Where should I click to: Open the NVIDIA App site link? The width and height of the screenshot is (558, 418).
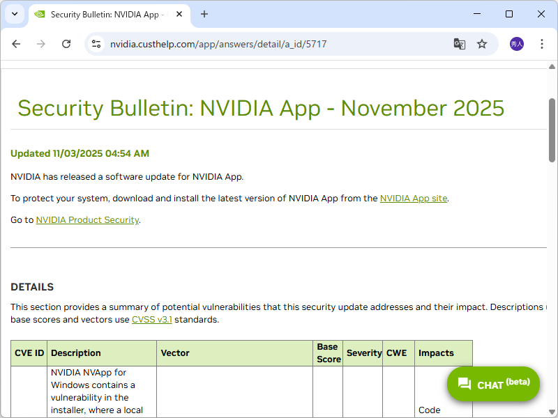(414, 199)
